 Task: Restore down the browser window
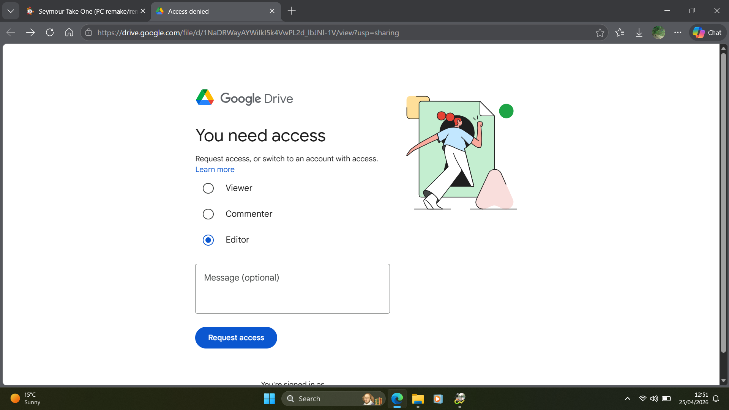point(692,11)
